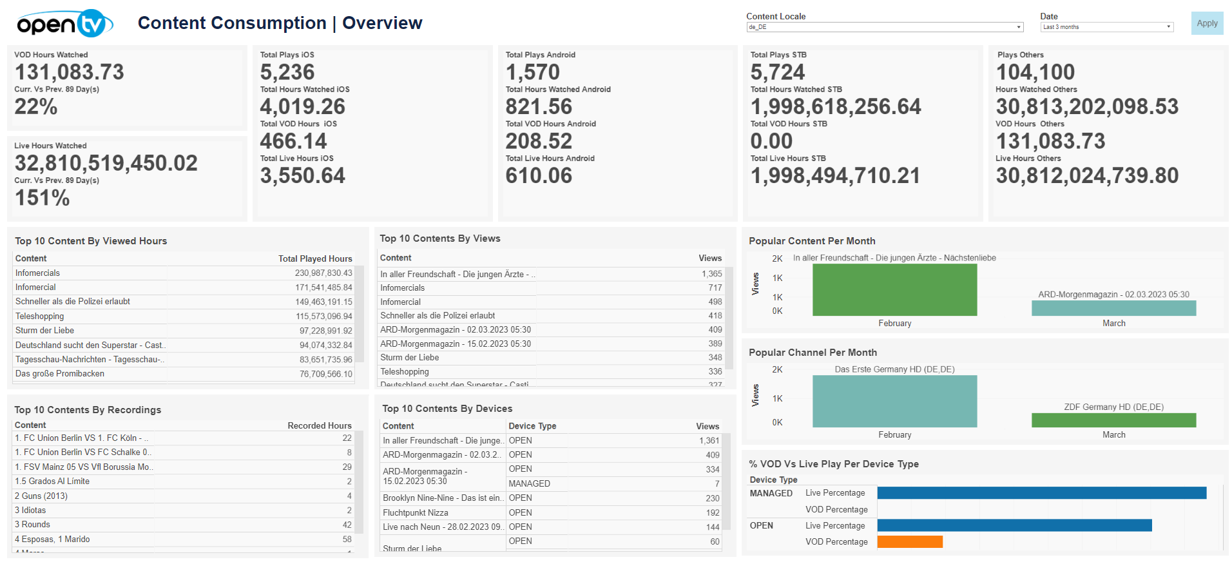Click Infomercials row in Top 10 Contents By Views
1232x564 pixels.
(x=551, y=288)
